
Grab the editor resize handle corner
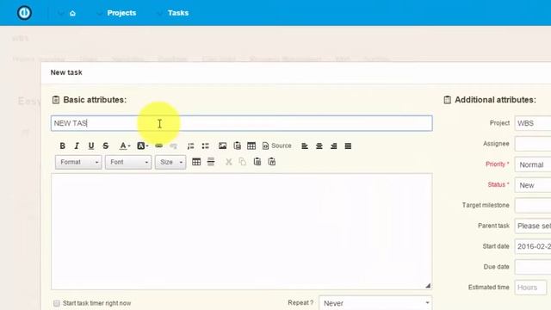point(428,286)
